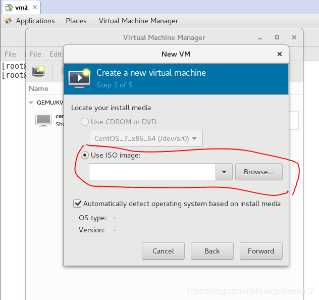The width and height of the screenshot is (319, 300).
Task: Click the Name column header
Action: pyautogui.click(x=39, y=88)
